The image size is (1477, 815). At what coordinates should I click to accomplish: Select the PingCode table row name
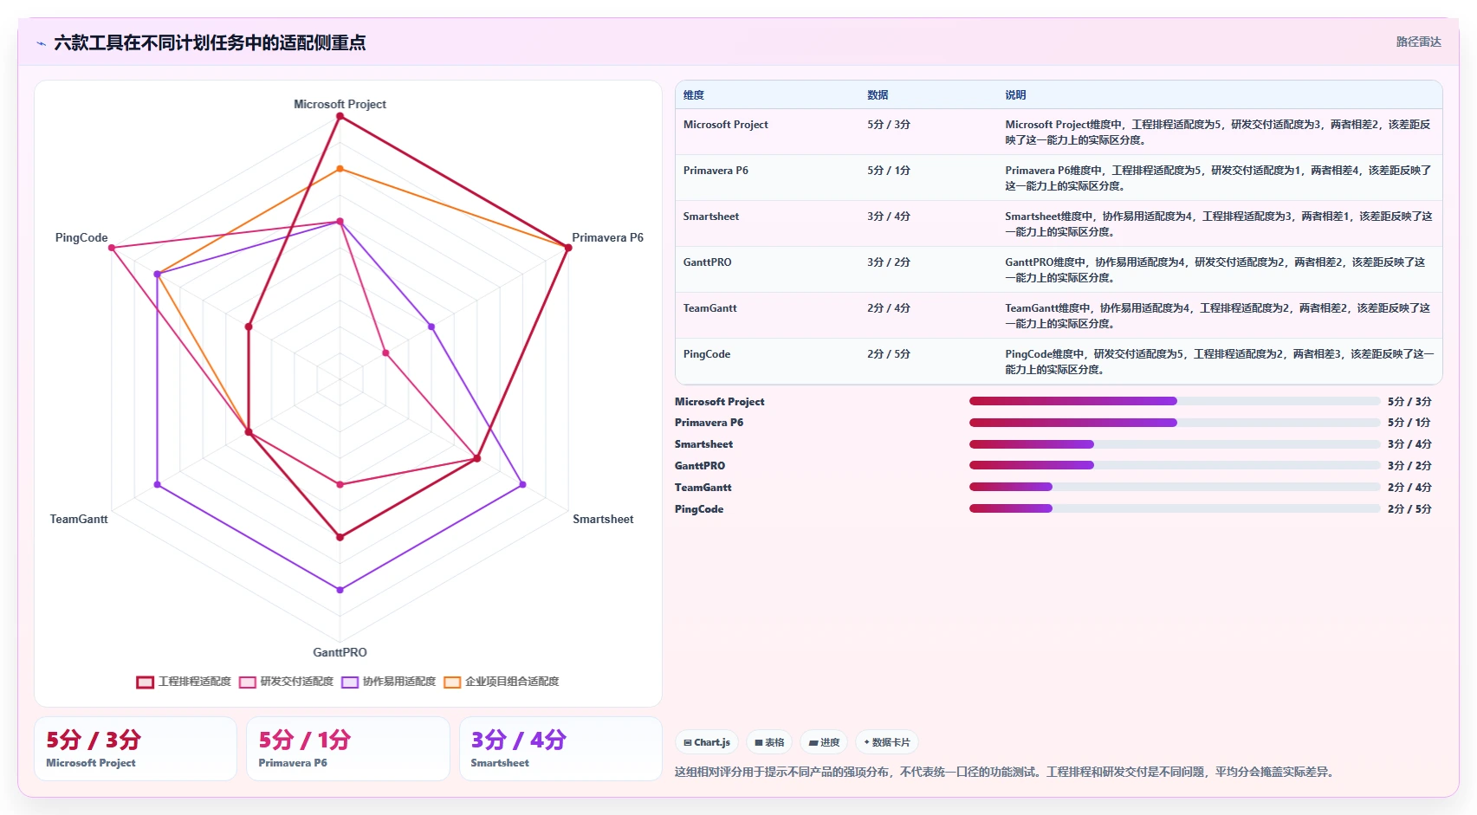(707, 354)
